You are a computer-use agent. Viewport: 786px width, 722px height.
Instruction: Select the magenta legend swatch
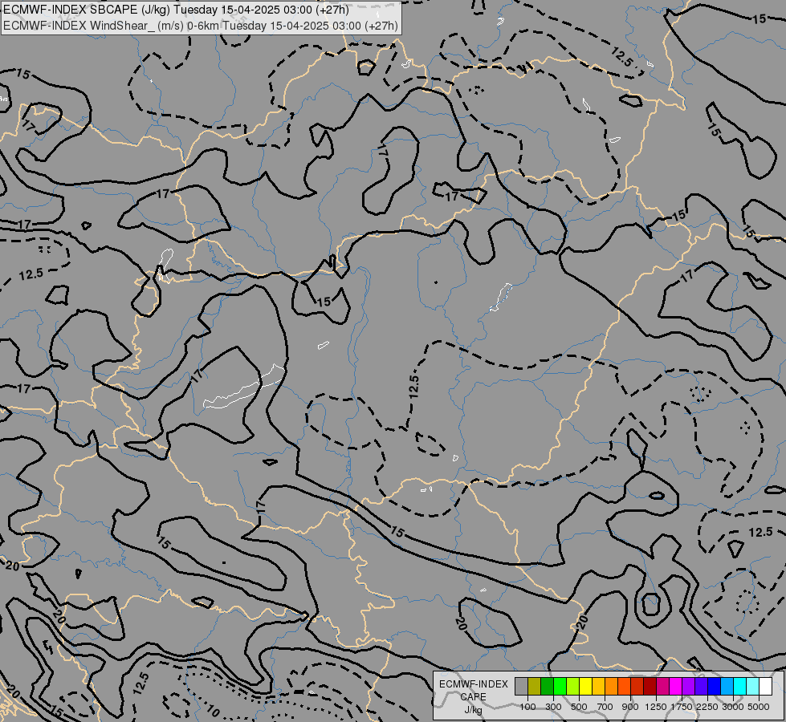coord(675,686)
